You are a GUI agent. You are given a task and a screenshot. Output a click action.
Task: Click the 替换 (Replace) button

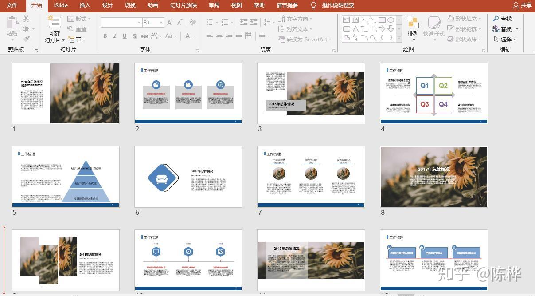pos(505,29)
